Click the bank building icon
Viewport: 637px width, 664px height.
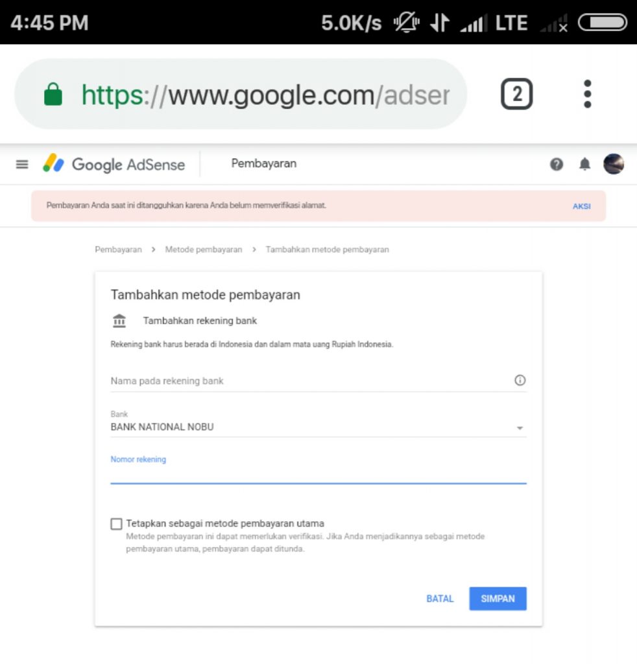coord(119,320)
